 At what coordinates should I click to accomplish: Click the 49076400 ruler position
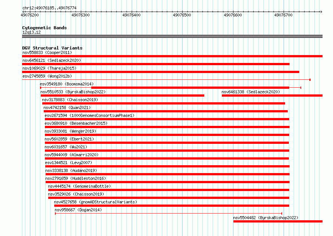131,15
